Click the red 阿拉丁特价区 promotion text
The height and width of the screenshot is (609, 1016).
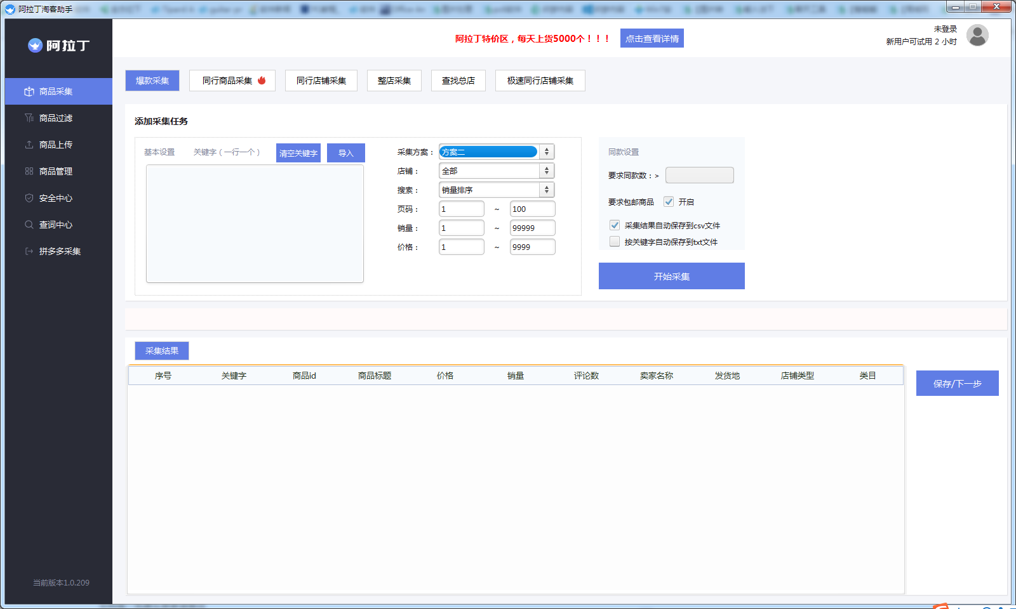coord(532,39)
